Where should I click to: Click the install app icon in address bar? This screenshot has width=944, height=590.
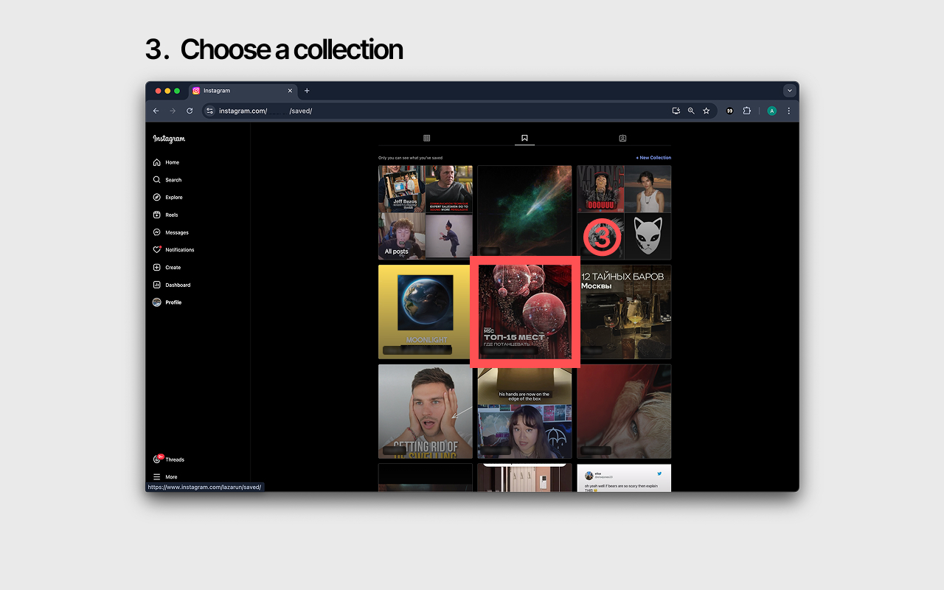coord(676,111)
